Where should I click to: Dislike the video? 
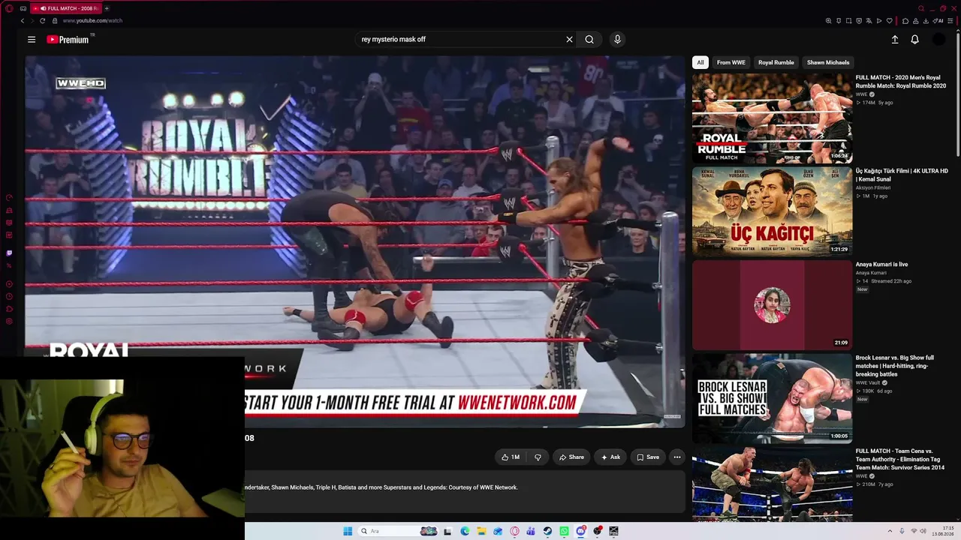(538, 457)
